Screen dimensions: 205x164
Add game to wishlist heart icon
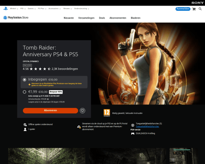pos(82,110)
